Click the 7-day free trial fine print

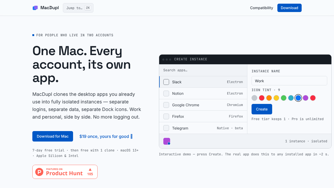[x=85, y=153]
